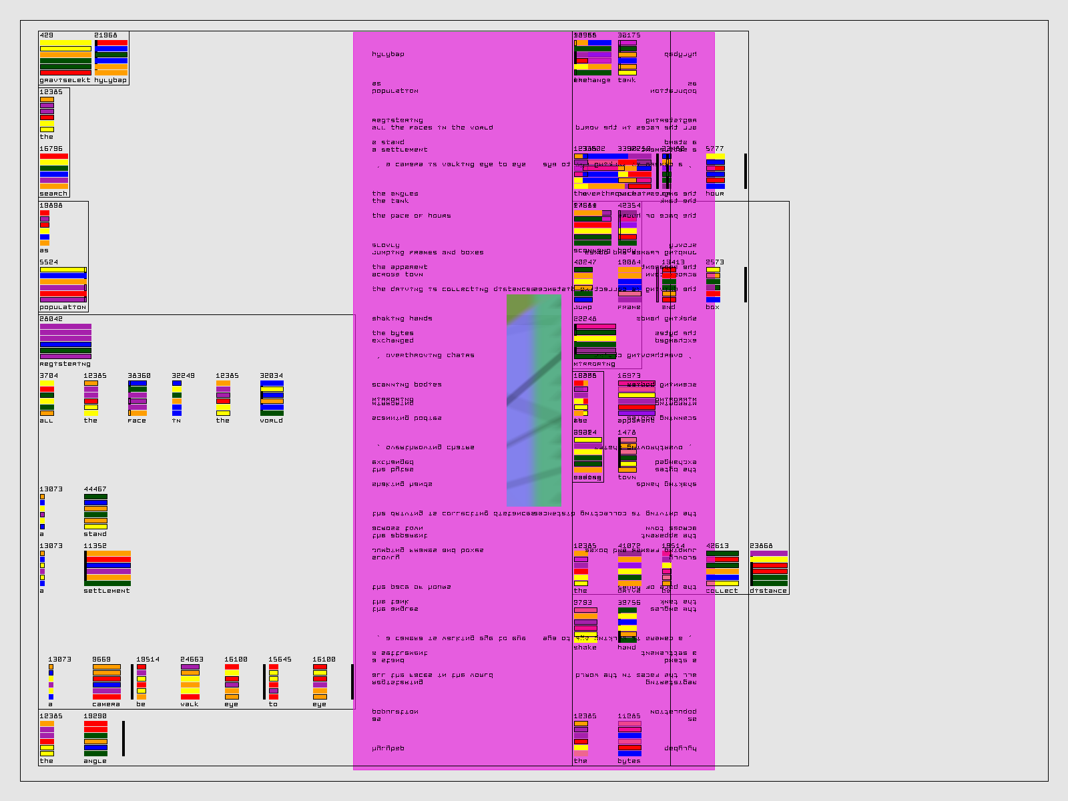Click the collect bar stack

(x=722, y=568)
